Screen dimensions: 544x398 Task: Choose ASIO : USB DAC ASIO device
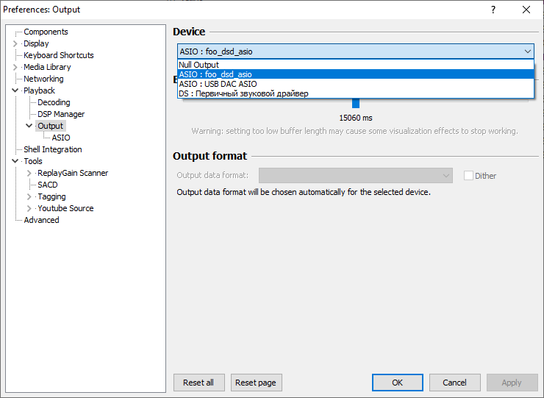click(x=356, y=84)
